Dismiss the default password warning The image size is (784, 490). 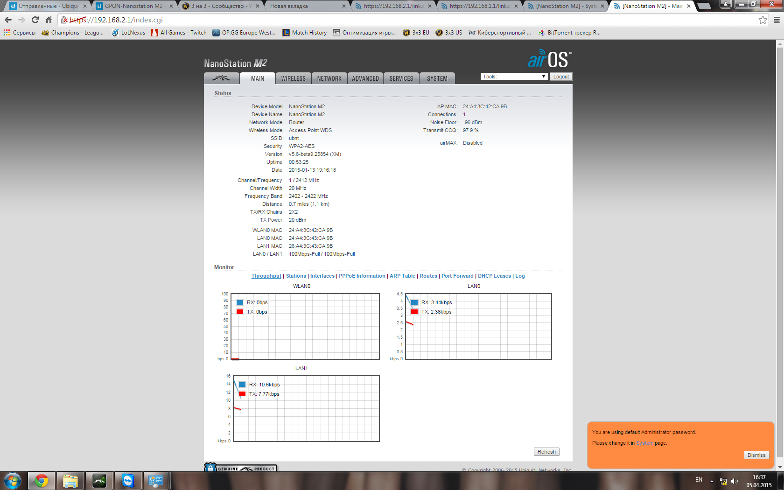pyautogui.click(x=756, y=455)
